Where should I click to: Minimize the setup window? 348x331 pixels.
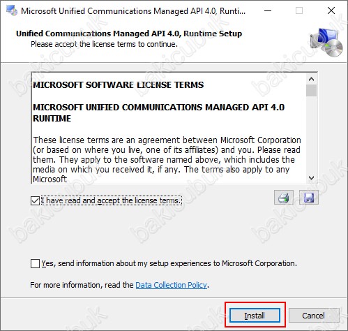(x=268, y=10)
